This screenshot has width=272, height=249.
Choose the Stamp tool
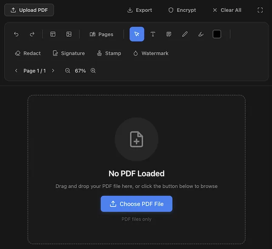(109, 53)
